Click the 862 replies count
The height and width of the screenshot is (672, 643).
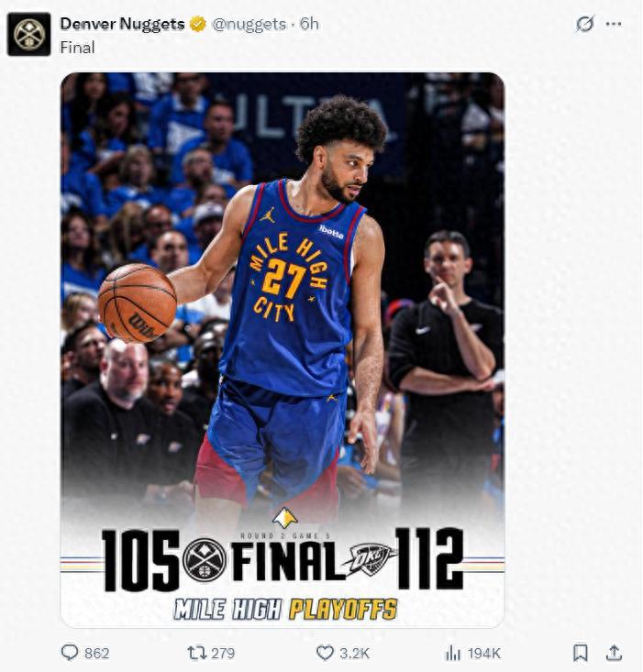97,653
